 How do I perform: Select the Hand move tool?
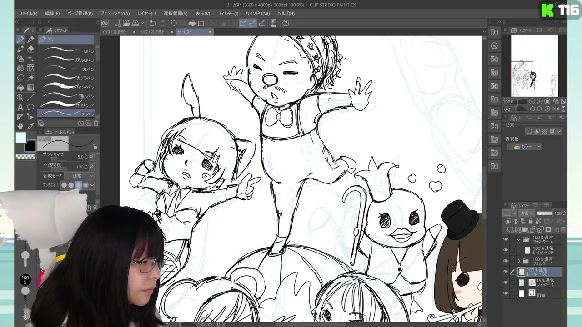(x=20, y=126)
